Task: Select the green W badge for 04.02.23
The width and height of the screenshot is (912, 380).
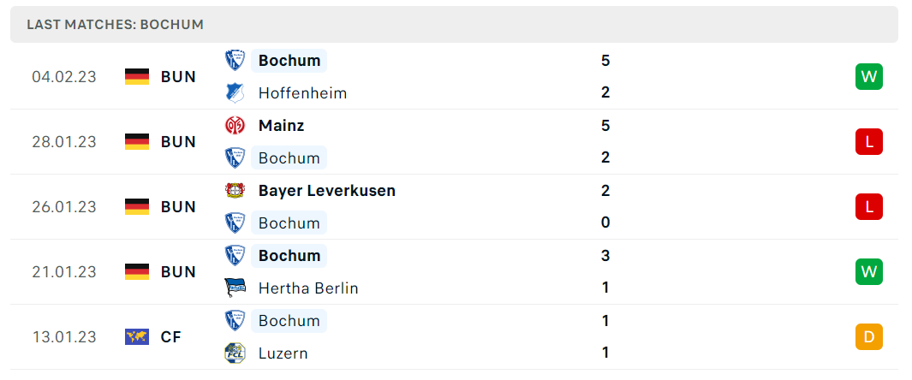Action: (869, 77)
